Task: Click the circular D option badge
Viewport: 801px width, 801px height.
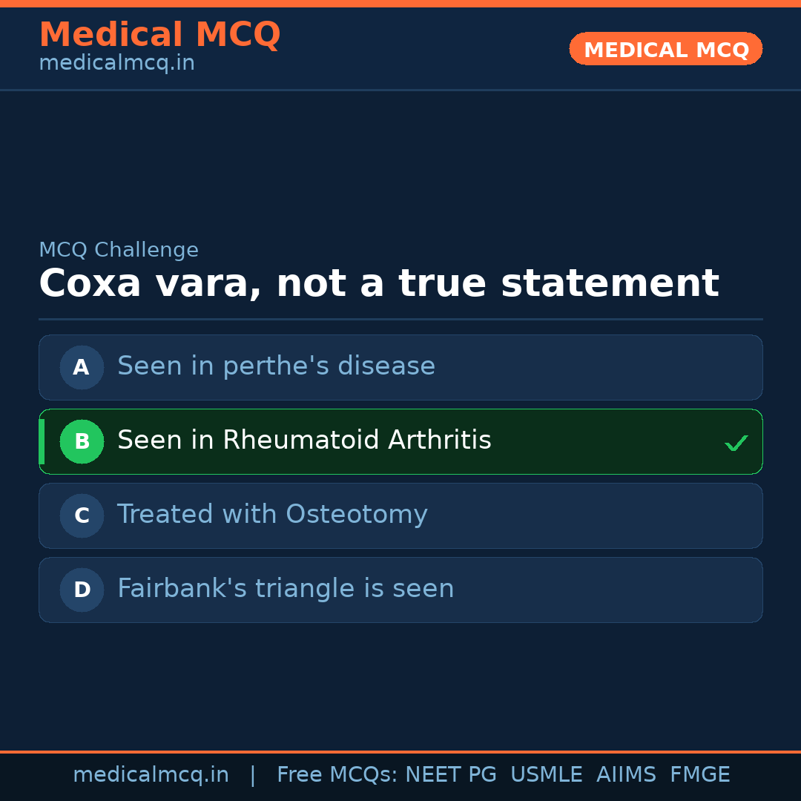Action: [x=82, y=590]
